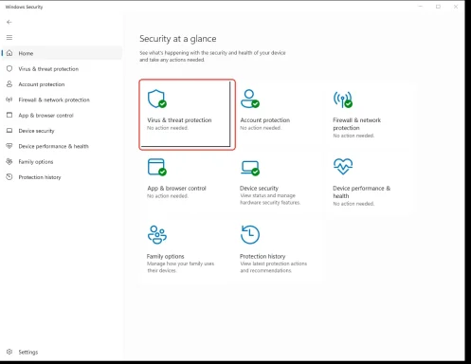Viewport: 471px width, 364px height.
Task: Click the family icon beside Family options in sidebar
Action: pyautogui.click(x=9, y=161)
